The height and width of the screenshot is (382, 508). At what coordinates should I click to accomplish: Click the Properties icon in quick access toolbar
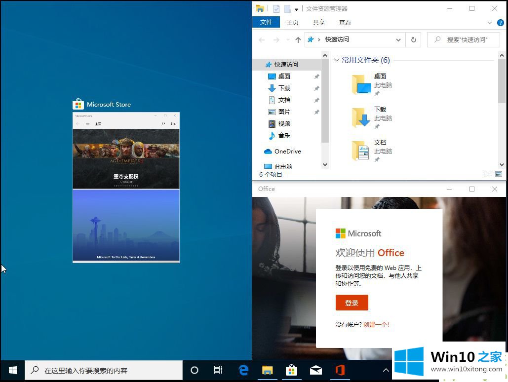pyautogui.click(x=276, y=8)
